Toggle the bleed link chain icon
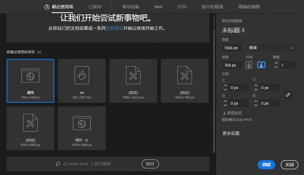This screenshot has width=304, height=175. [x=288, y=95]
